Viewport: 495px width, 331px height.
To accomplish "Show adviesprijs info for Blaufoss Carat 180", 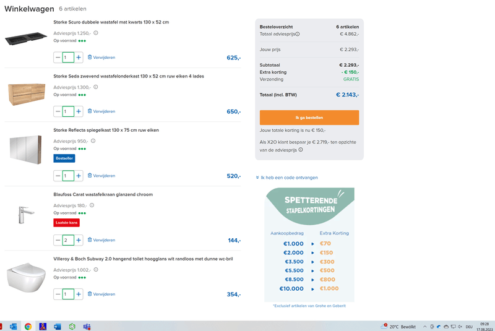I will point(92,205).
